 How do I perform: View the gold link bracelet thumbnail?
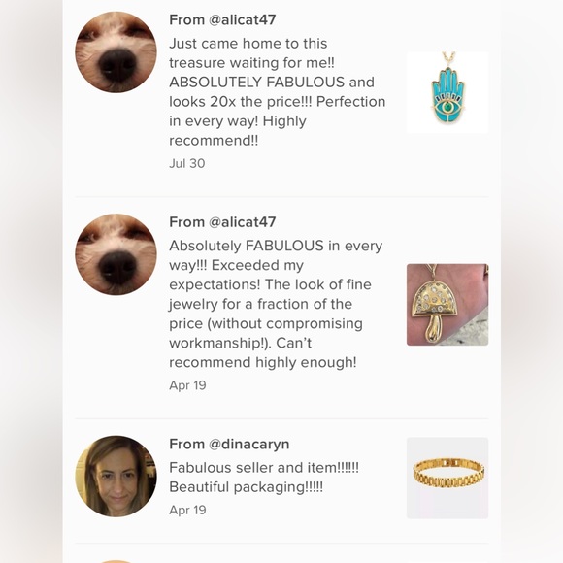(x=447, y=478)
